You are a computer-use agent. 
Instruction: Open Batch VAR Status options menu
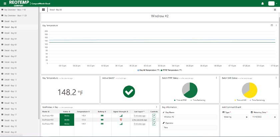(276, 78)
